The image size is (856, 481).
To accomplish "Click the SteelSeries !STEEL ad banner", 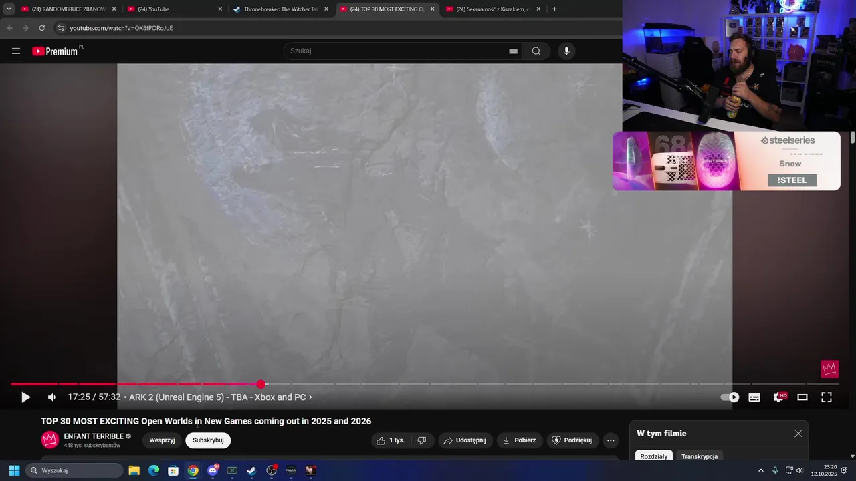I will tap(726, 161).
